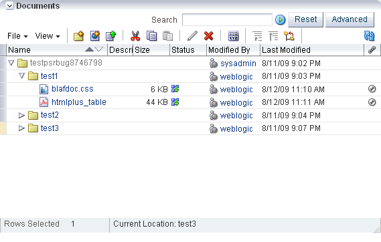Open the htmlplus_table file link
Image resolution: width=381 pixels, height=242 pixels.
pyautogui.click(x=79, y=102)
